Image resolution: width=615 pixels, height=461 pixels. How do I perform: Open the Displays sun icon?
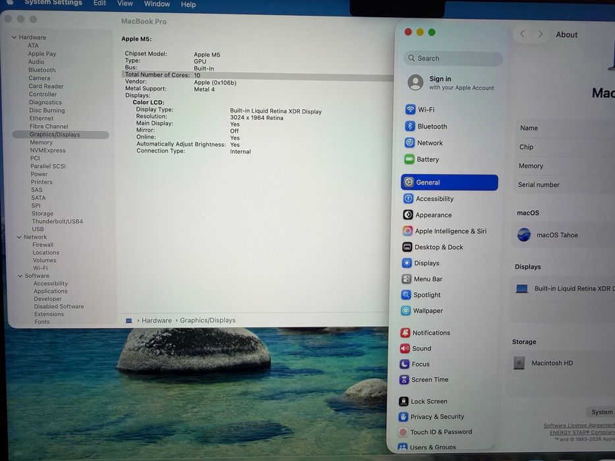pyautogui.click(x=407, y=263)
